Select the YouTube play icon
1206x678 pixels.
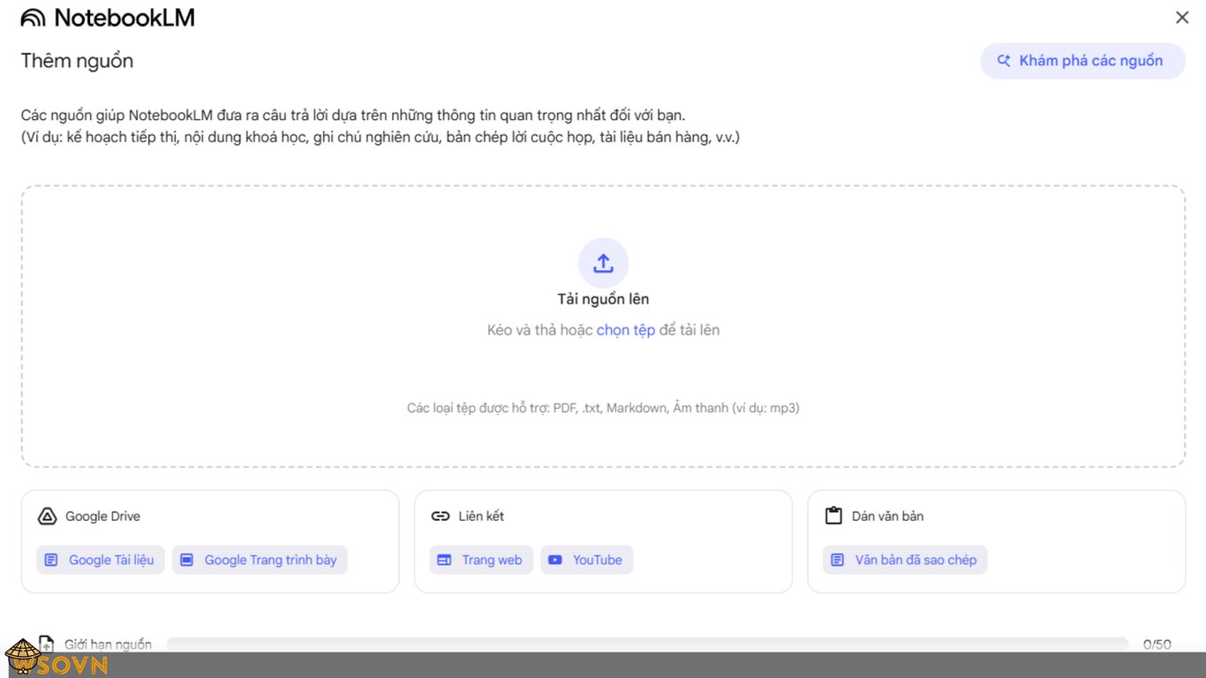click(555, 559)
